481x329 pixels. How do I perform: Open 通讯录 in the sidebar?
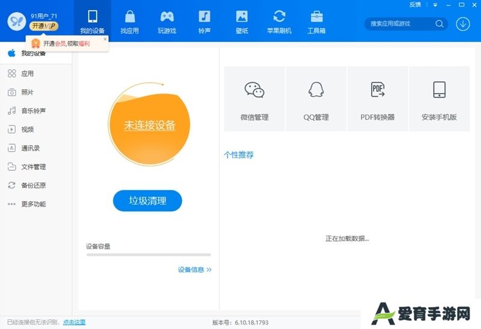click(x=36, y=148)
